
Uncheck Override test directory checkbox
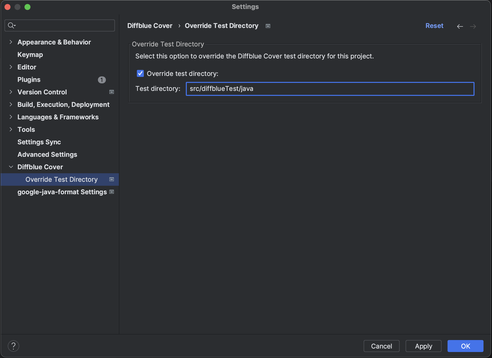pos(140,74)
